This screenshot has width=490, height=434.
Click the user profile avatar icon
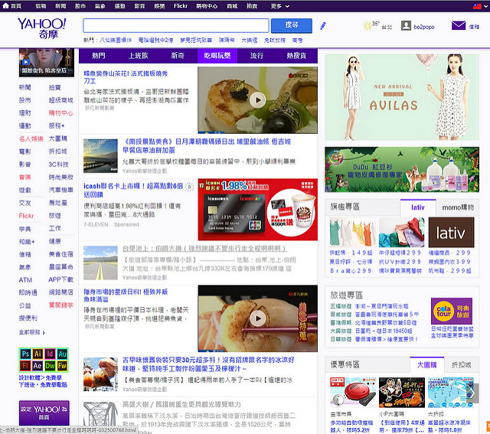[407, 26]
